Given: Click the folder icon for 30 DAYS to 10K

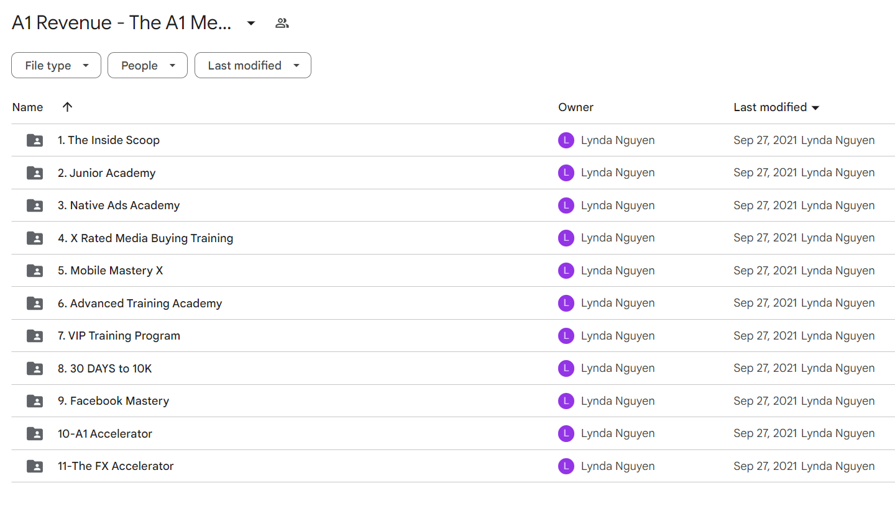Looking at the screenshot, I should click(35, 369).
